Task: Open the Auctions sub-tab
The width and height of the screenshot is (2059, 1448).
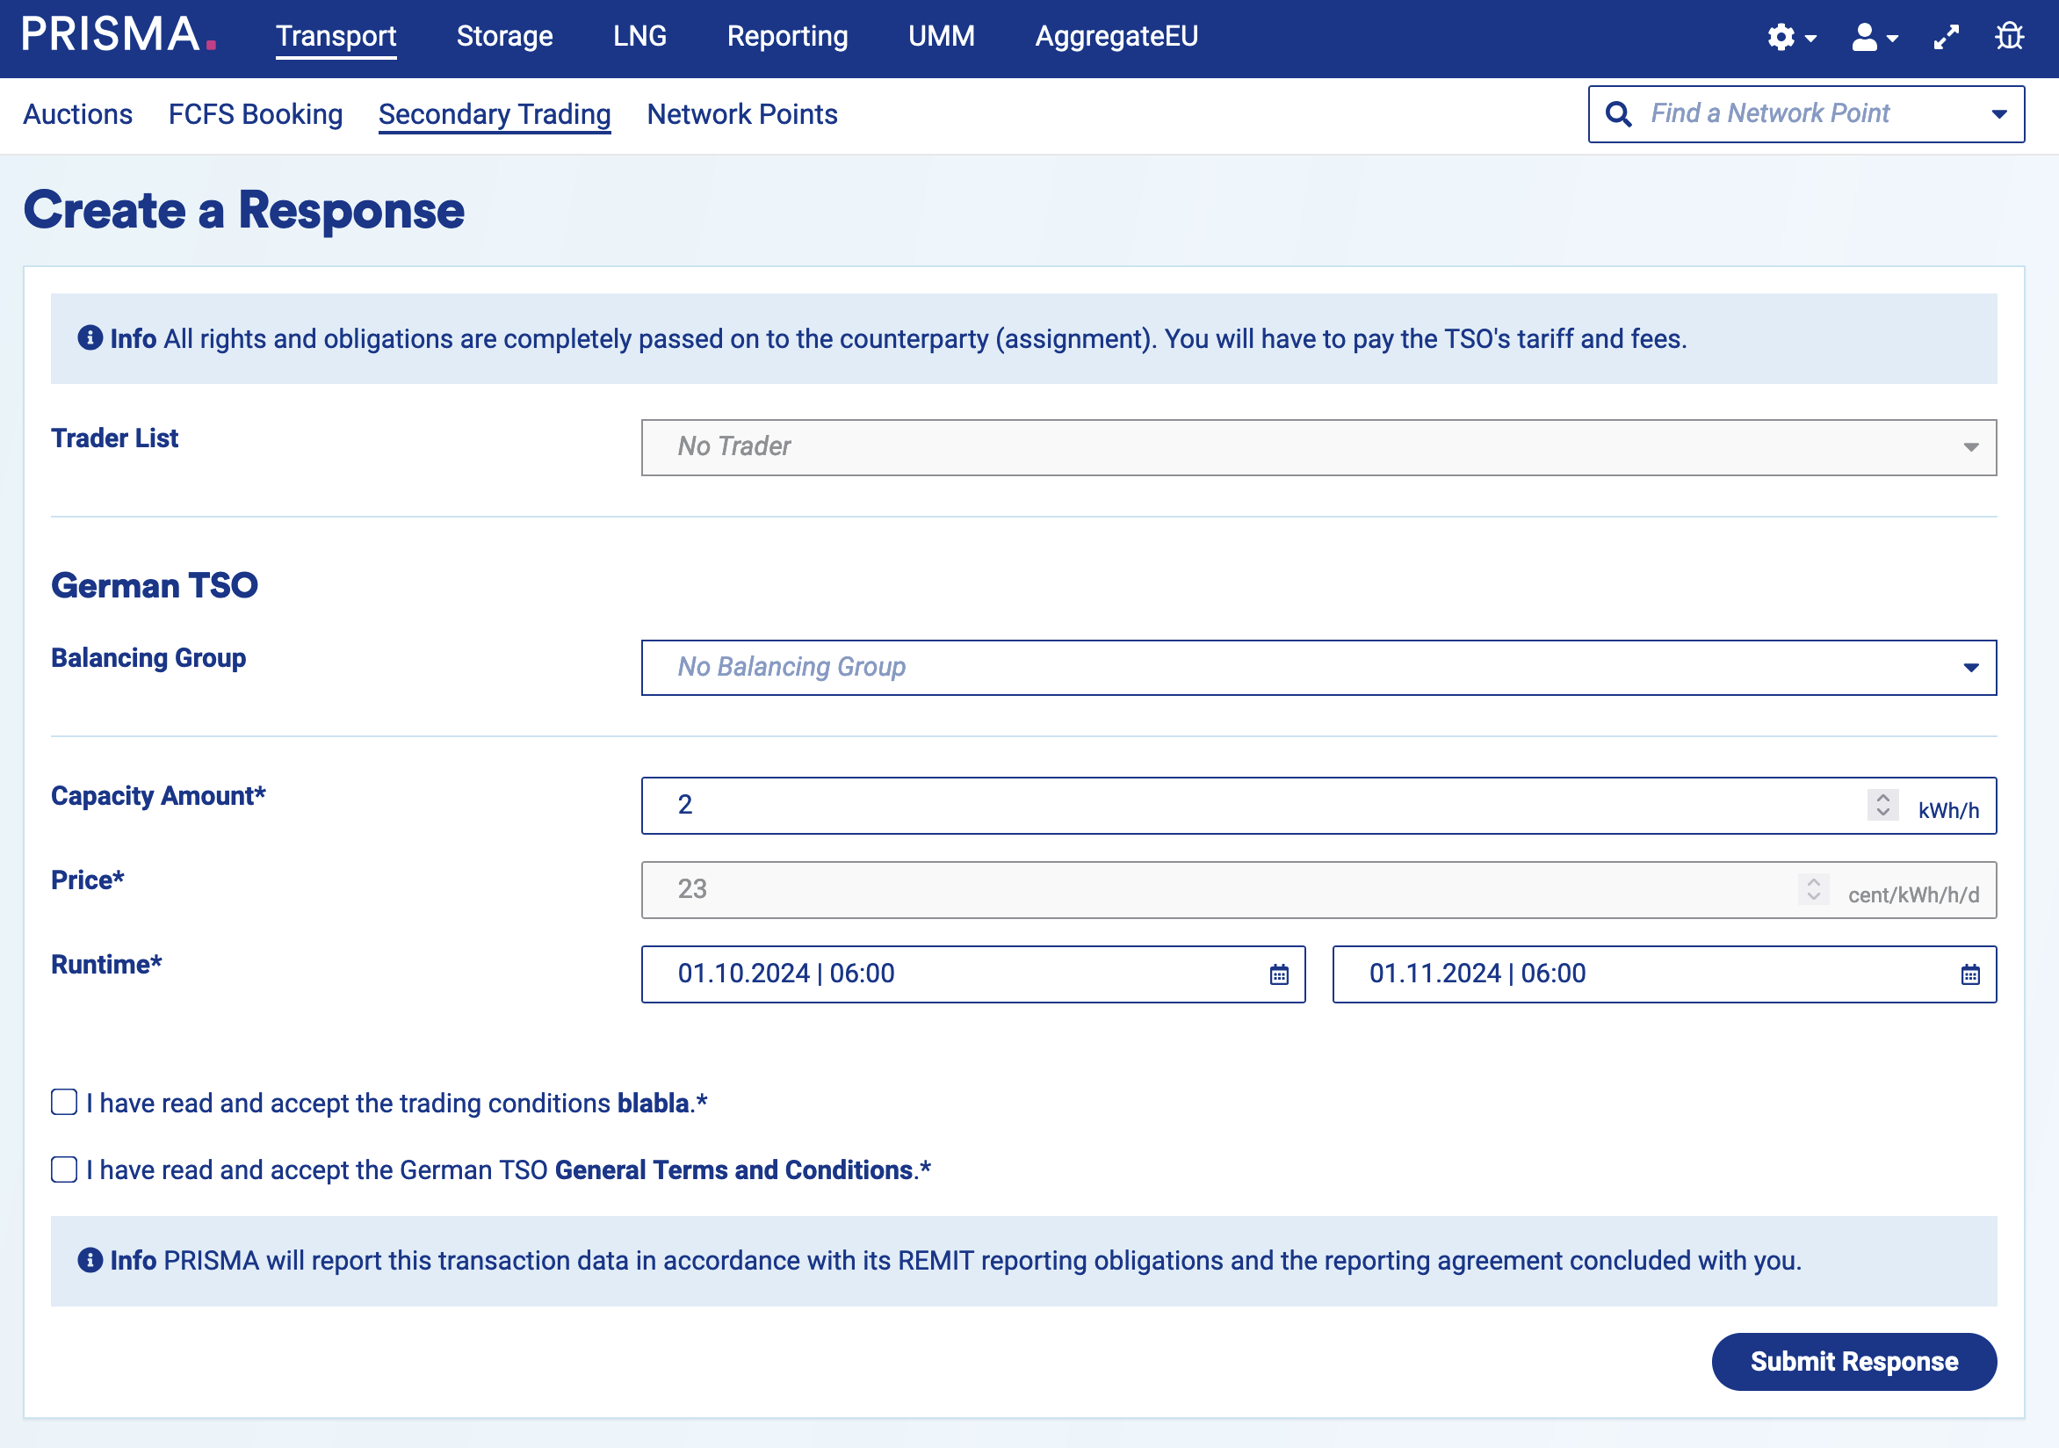Action: (78, 114)
